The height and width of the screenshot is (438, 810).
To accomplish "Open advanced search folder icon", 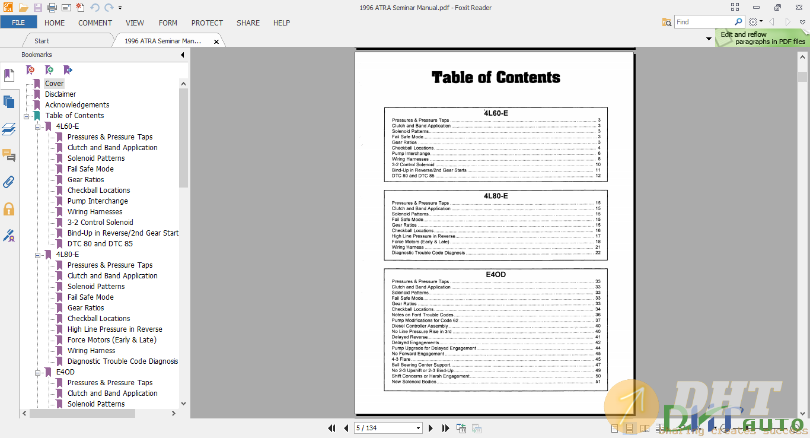I will coord(667,22).
